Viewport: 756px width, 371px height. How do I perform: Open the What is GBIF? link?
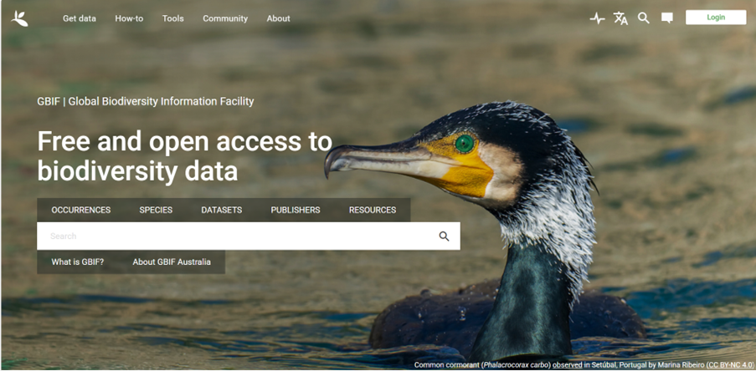(x=78, y=262)
